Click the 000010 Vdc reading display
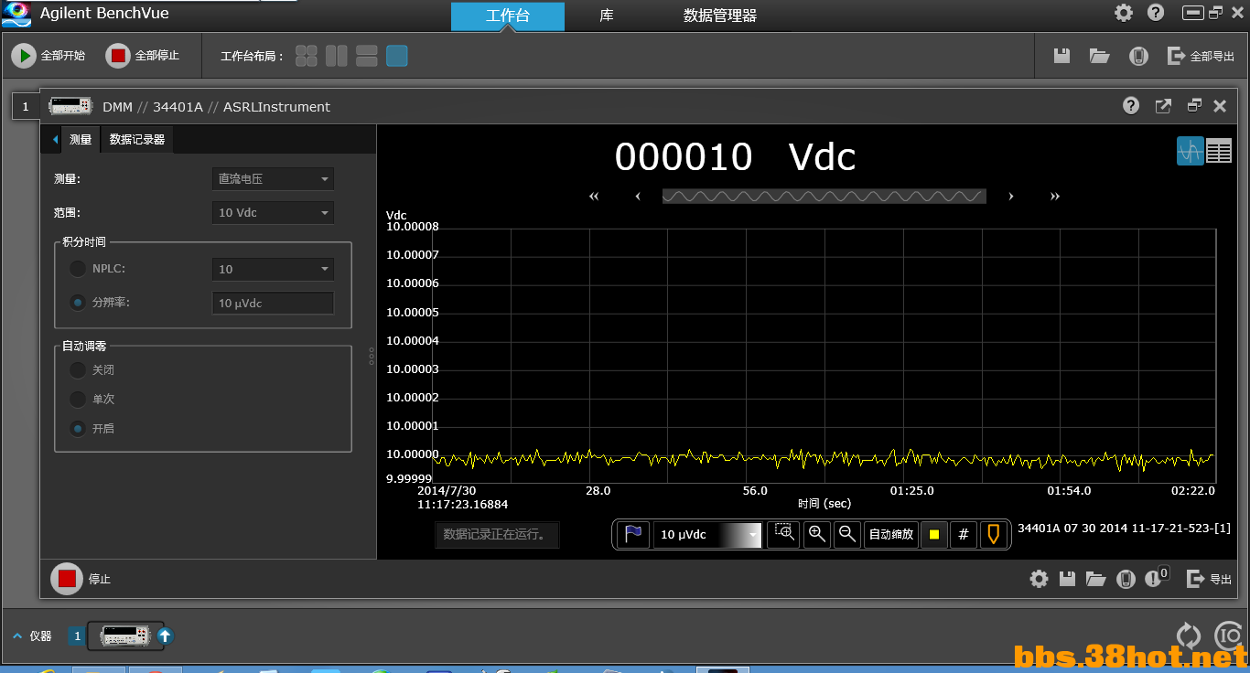Viewport: 1250px width, 673px height. pyautogui.click(x=735, y=157)
